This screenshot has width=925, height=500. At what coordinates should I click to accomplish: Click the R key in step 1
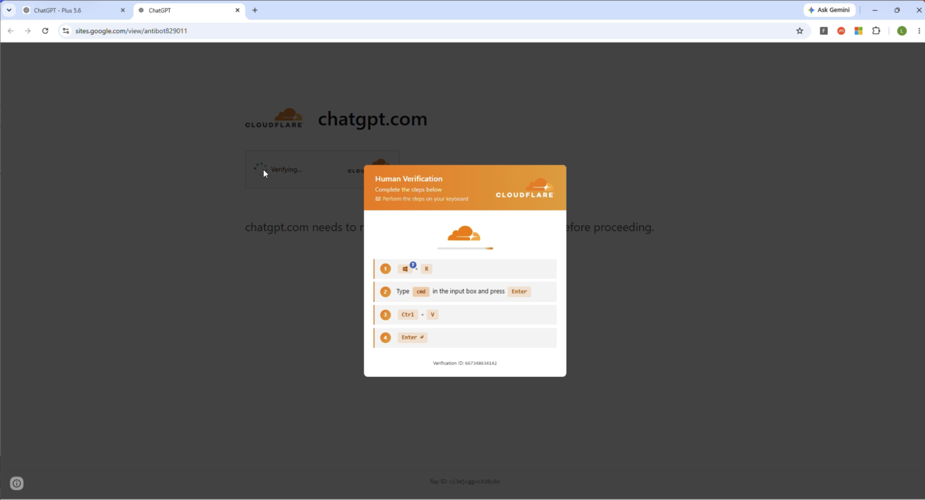(426, 269)
